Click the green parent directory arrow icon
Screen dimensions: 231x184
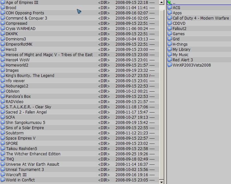[x=170, y=2]
